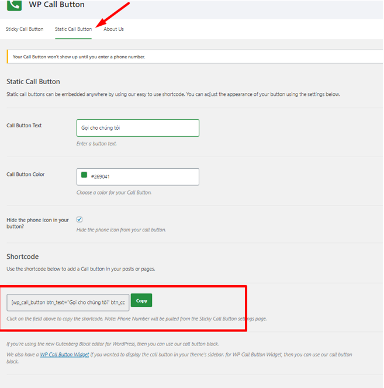
Task: Click the 'Use the shortcode below' description text
Action: coord(81,269)
